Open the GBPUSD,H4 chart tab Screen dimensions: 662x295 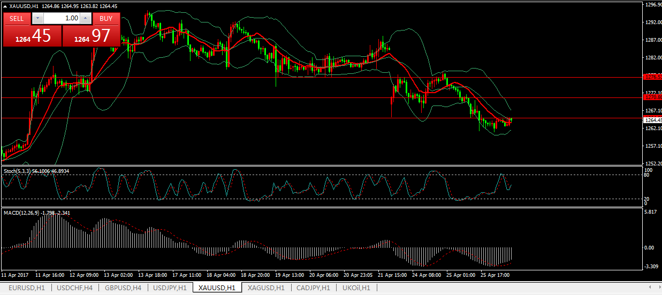coord(123,288)
